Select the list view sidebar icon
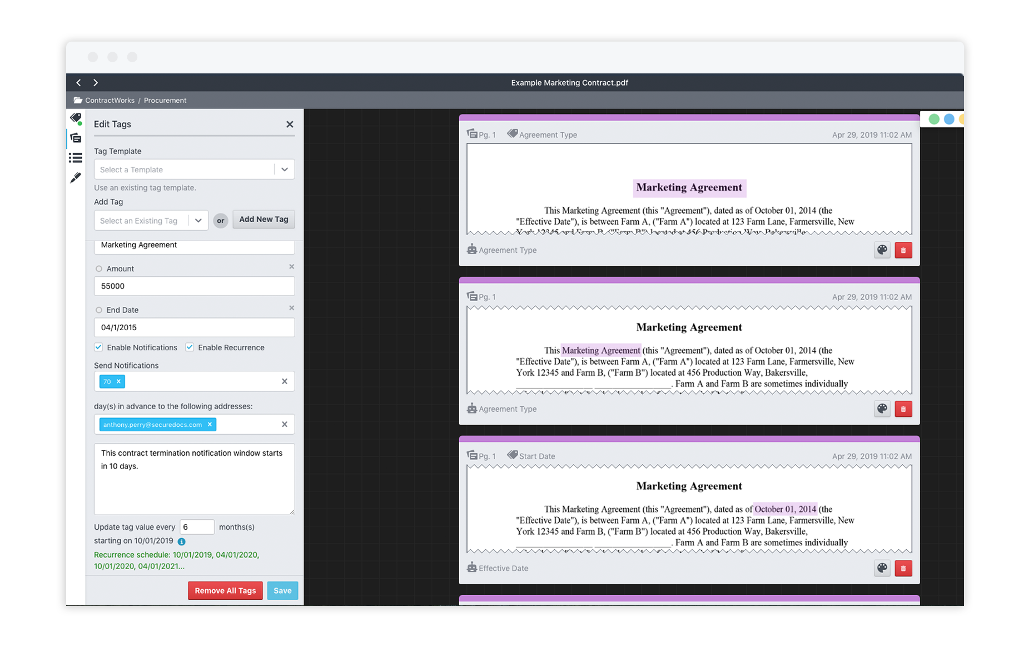1024x662 pixels. (x=76, y=158)
